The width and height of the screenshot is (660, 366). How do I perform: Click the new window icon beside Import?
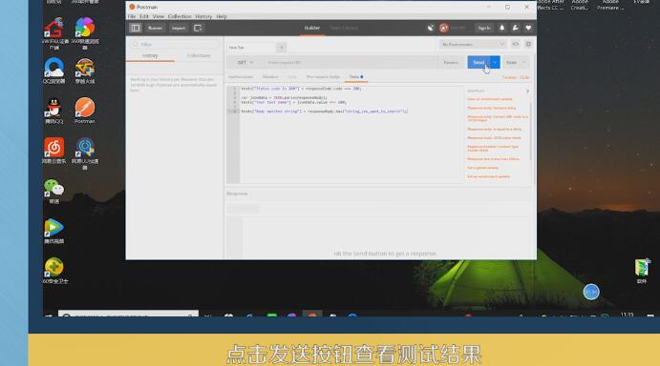click(x=198, y=29)
